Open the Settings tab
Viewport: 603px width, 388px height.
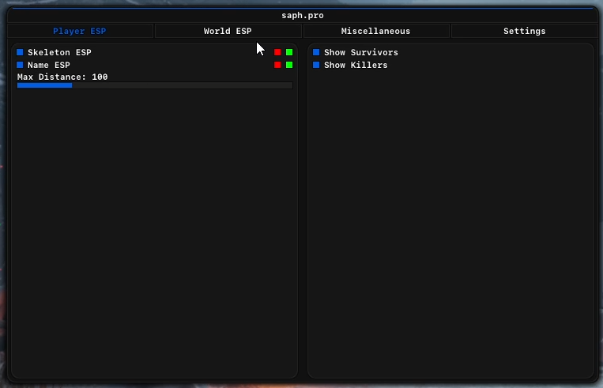pos(524,31)
